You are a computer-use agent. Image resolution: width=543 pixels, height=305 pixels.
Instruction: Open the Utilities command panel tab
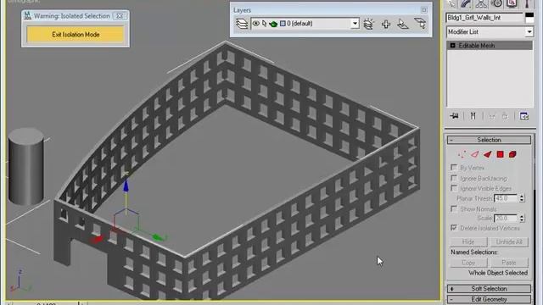tap(528, 3)
